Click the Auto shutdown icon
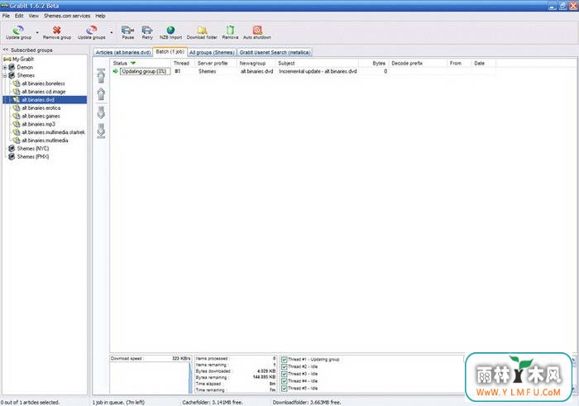 pos(257,30)
